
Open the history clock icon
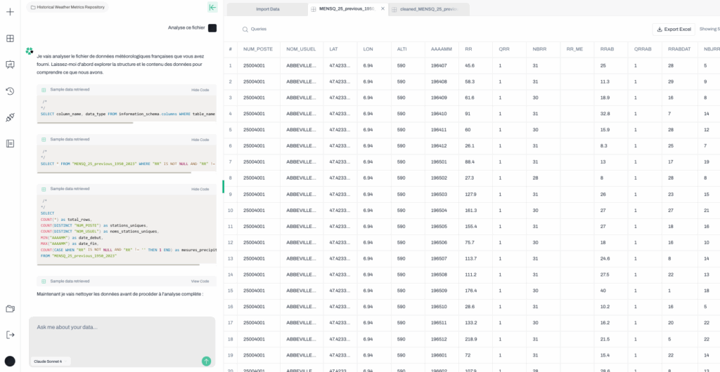click(x=10, y=91)
